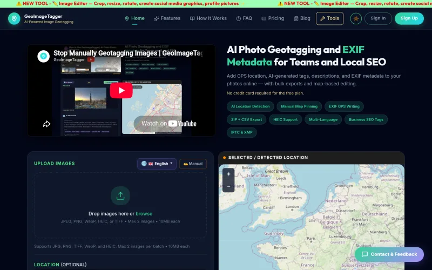The image size is (432, 270).
Task: Open Watch on YouTube link
Action: 166,124
